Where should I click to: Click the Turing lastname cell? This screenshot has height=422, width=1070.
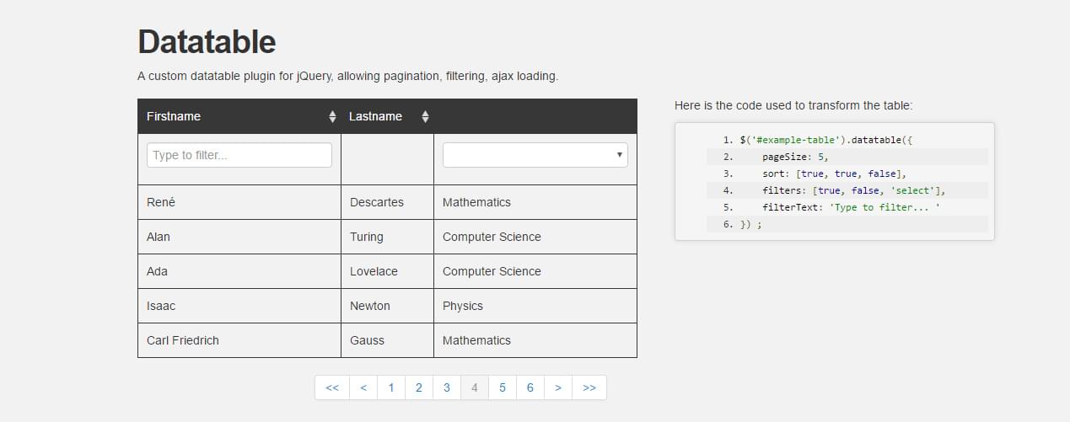[x=367, y=237]
